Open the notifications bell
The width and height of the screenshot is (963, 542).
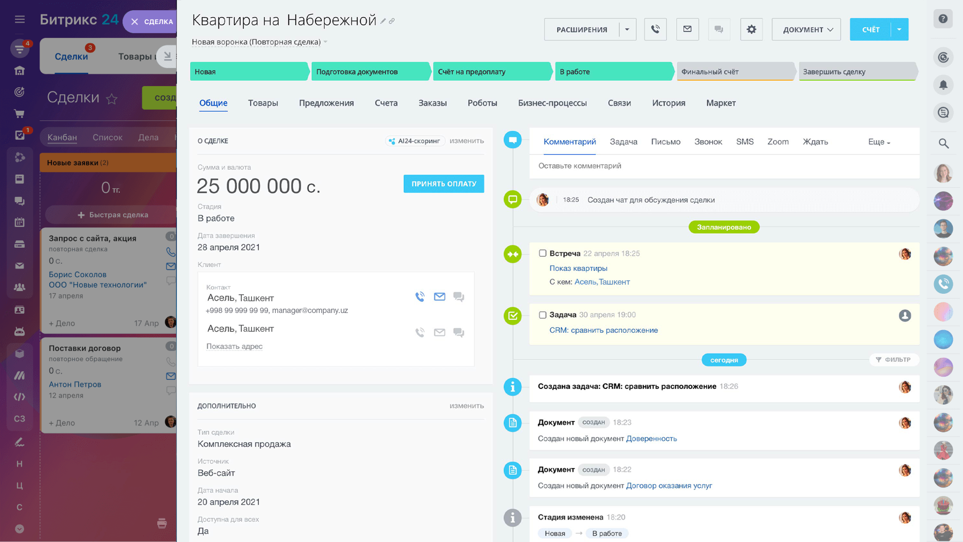pos(943,85)
